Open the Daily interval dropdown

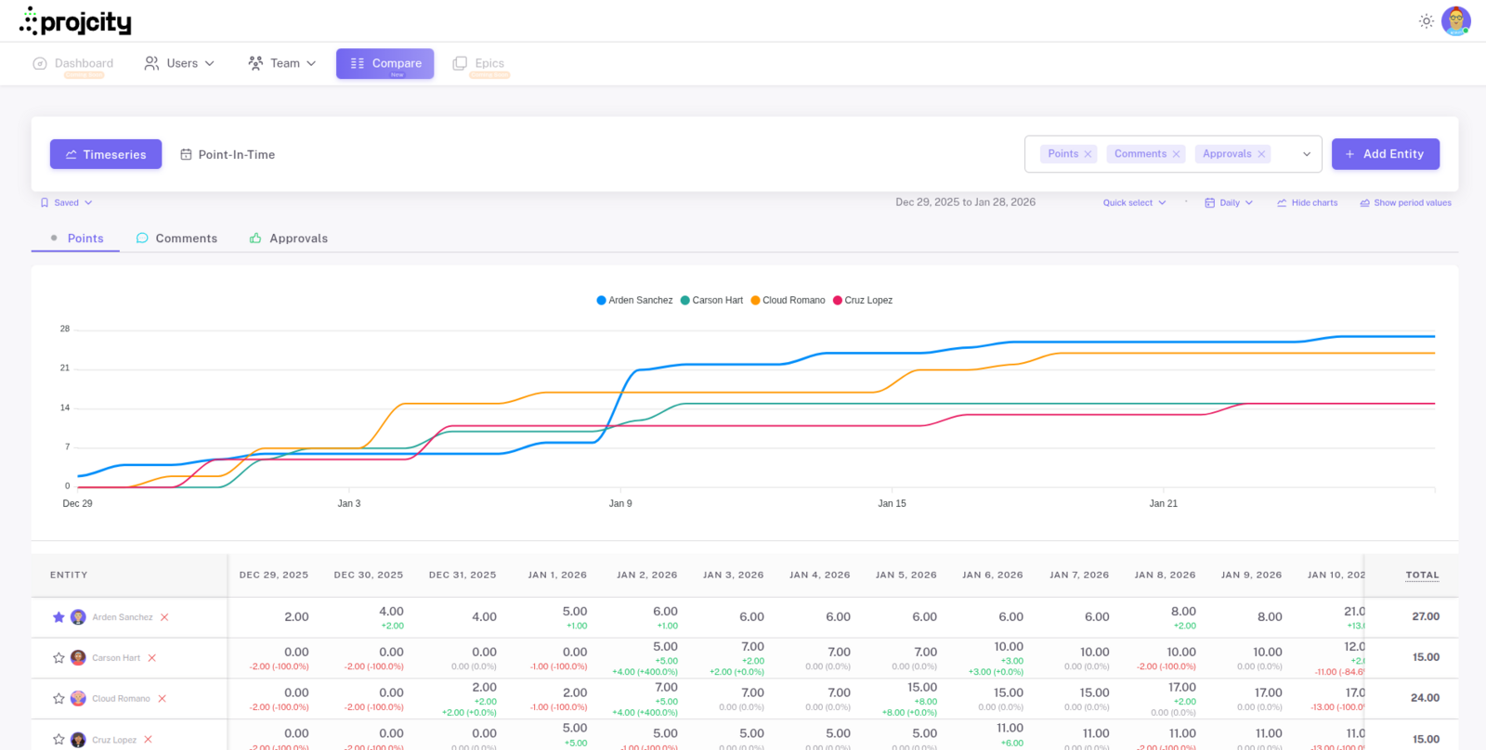coord(1229,202)
